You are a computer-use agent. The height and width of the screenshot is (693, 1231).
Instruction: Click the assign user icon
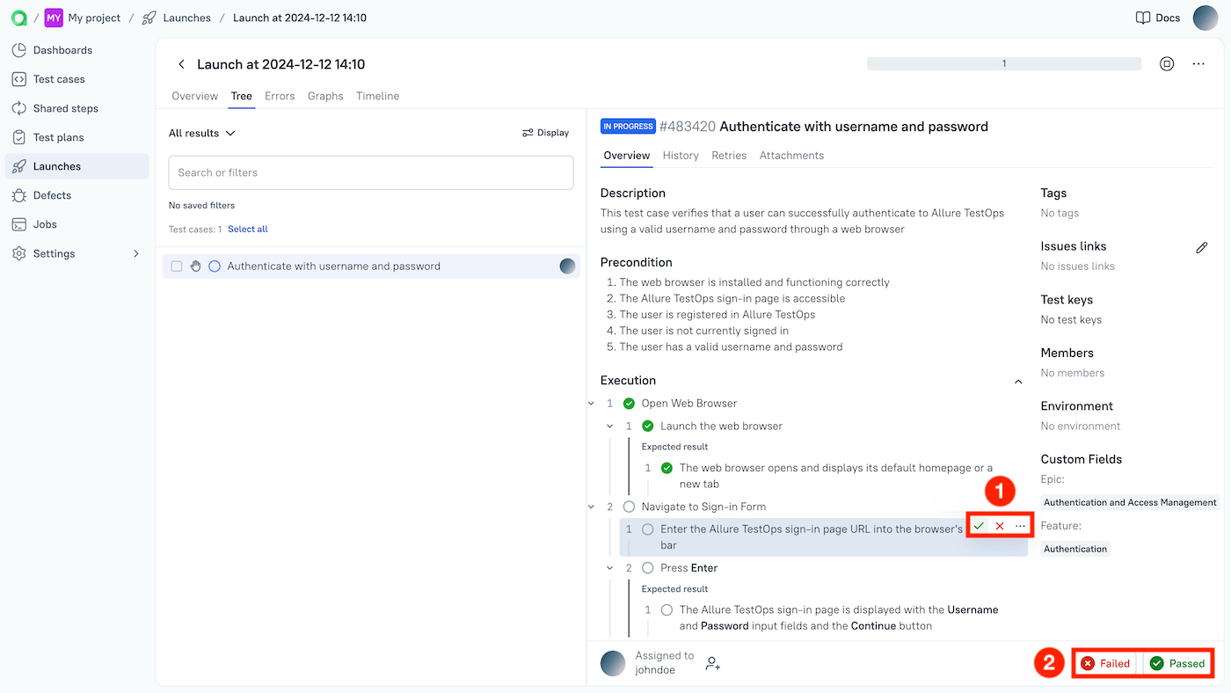click(x=713, y=664)
